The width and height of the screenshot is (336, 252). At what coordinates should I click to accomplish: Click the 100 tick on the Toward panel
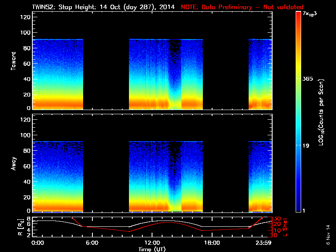[x=24, y=33]
